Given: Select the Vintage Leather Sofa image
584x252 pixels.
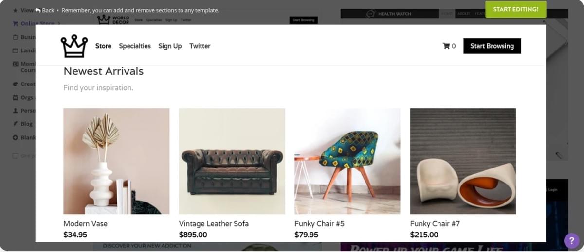Looking at the screenshot, I should (x=232, y=161).
